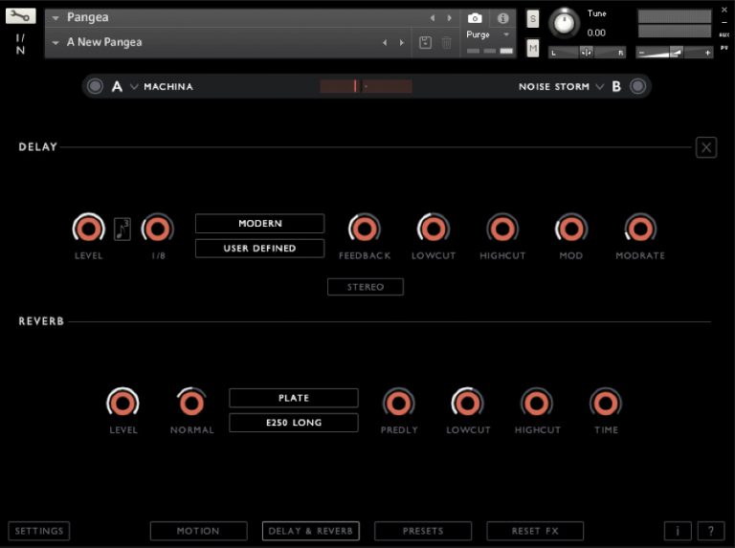Close the effects panel with the X icon
This screenshot has height=548, width=735.
pos(705,147)
